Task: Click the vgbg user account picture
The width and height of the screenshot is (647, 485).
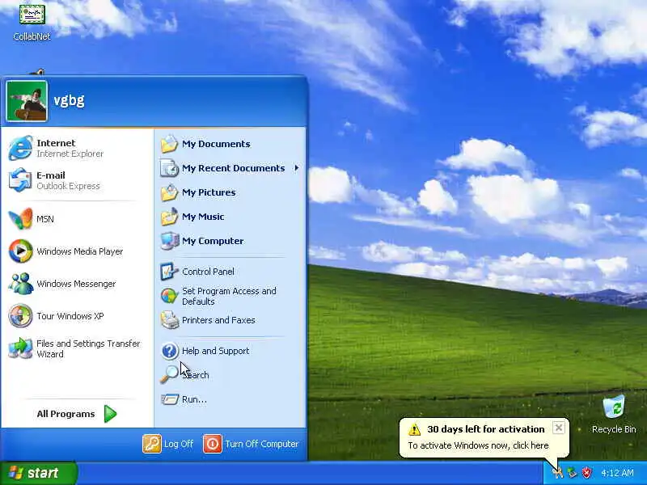Action: [x=27, y=101]
